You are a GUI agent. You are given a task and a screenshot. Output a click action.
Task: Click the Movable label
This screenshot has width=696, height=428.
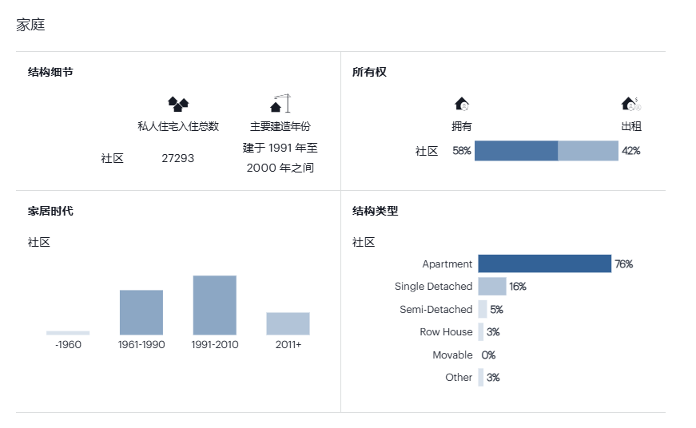point(452,355)
